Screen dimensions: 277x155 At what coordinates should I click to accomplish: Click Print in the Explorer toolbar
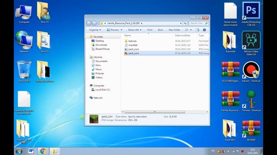tap(150, 30)
